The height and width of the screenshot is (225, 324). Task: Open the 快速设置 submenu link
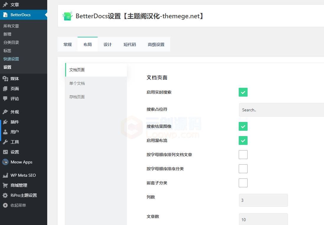11,59
